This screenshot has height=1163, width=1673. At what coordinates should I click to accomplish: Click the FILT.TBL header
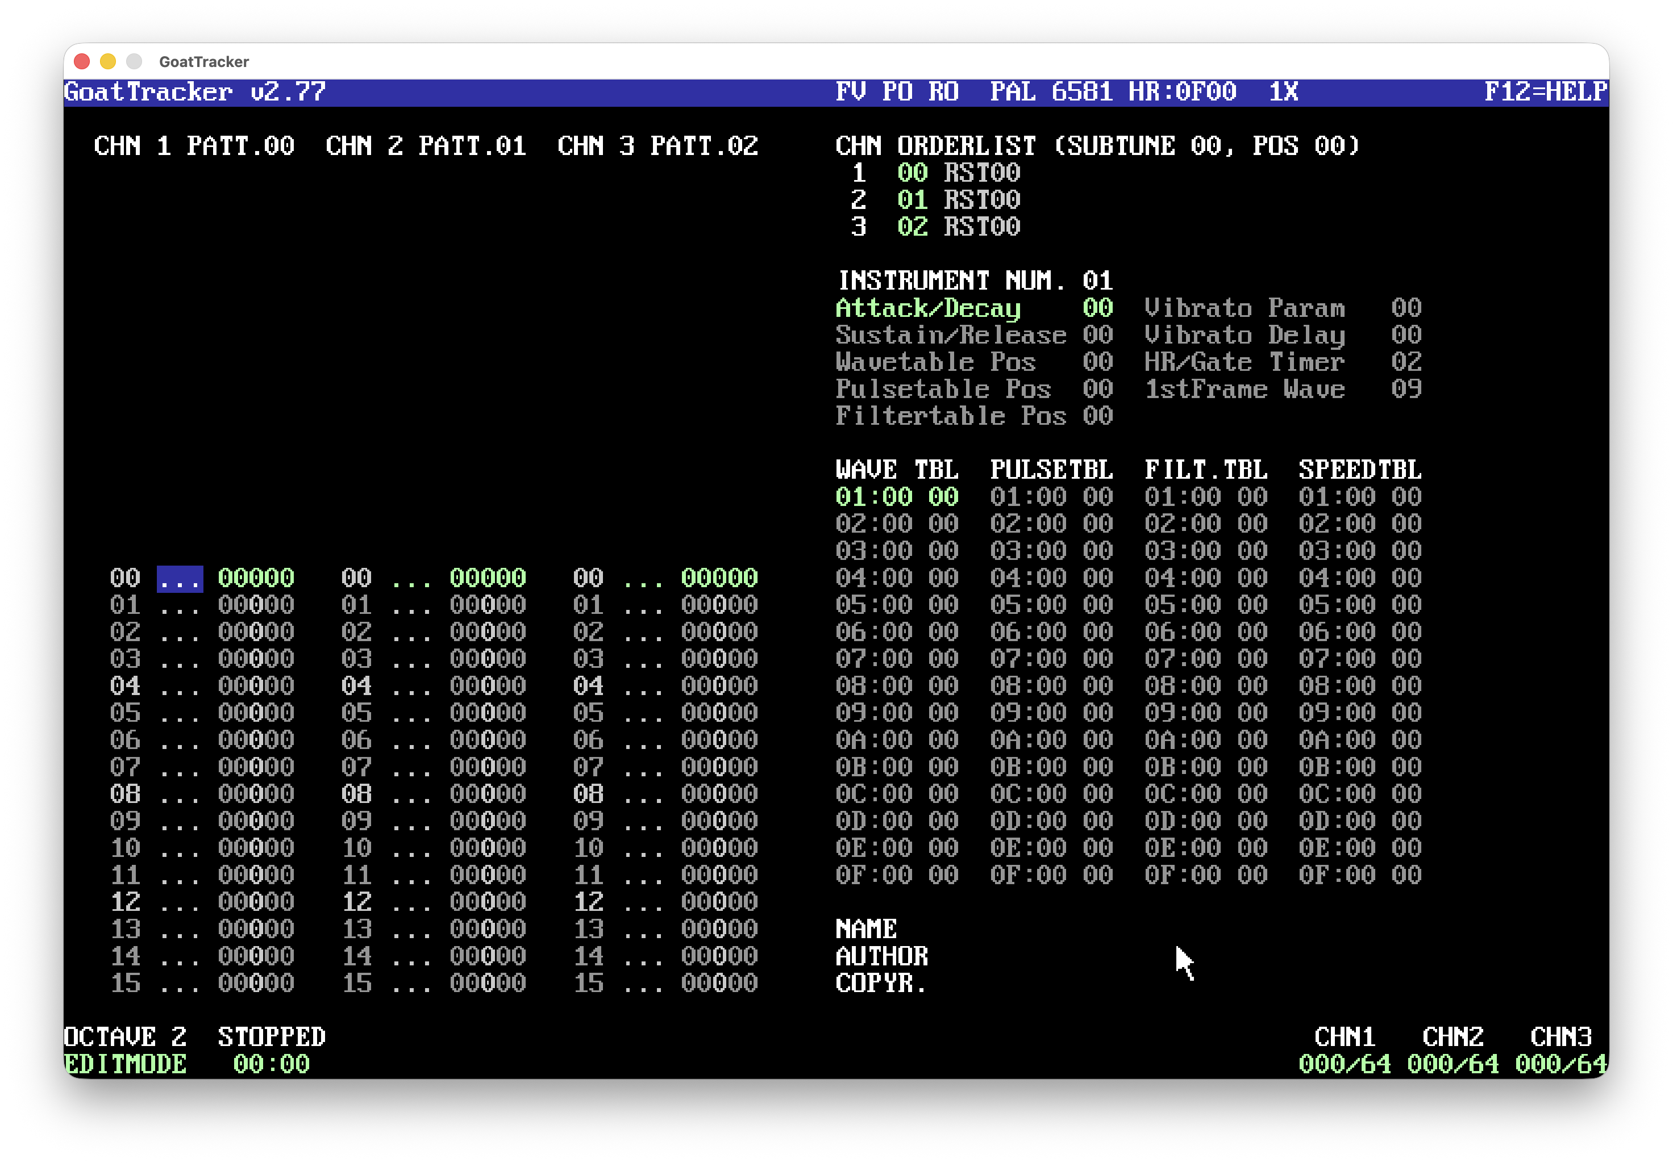pos(1206,470)
